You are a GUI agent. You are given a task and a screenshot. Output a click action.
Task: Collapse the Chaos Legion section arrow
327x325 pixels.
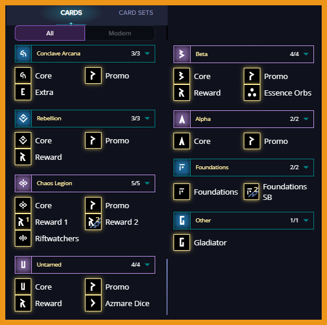coord(147,183)
